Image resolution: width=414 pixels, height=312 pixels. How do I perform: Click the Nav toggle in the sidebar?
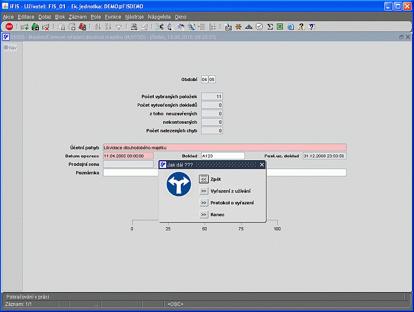point(10,48)
